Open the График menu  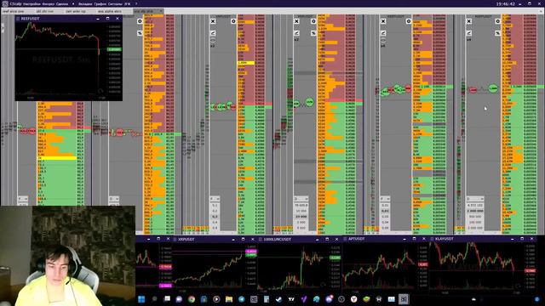100,3
